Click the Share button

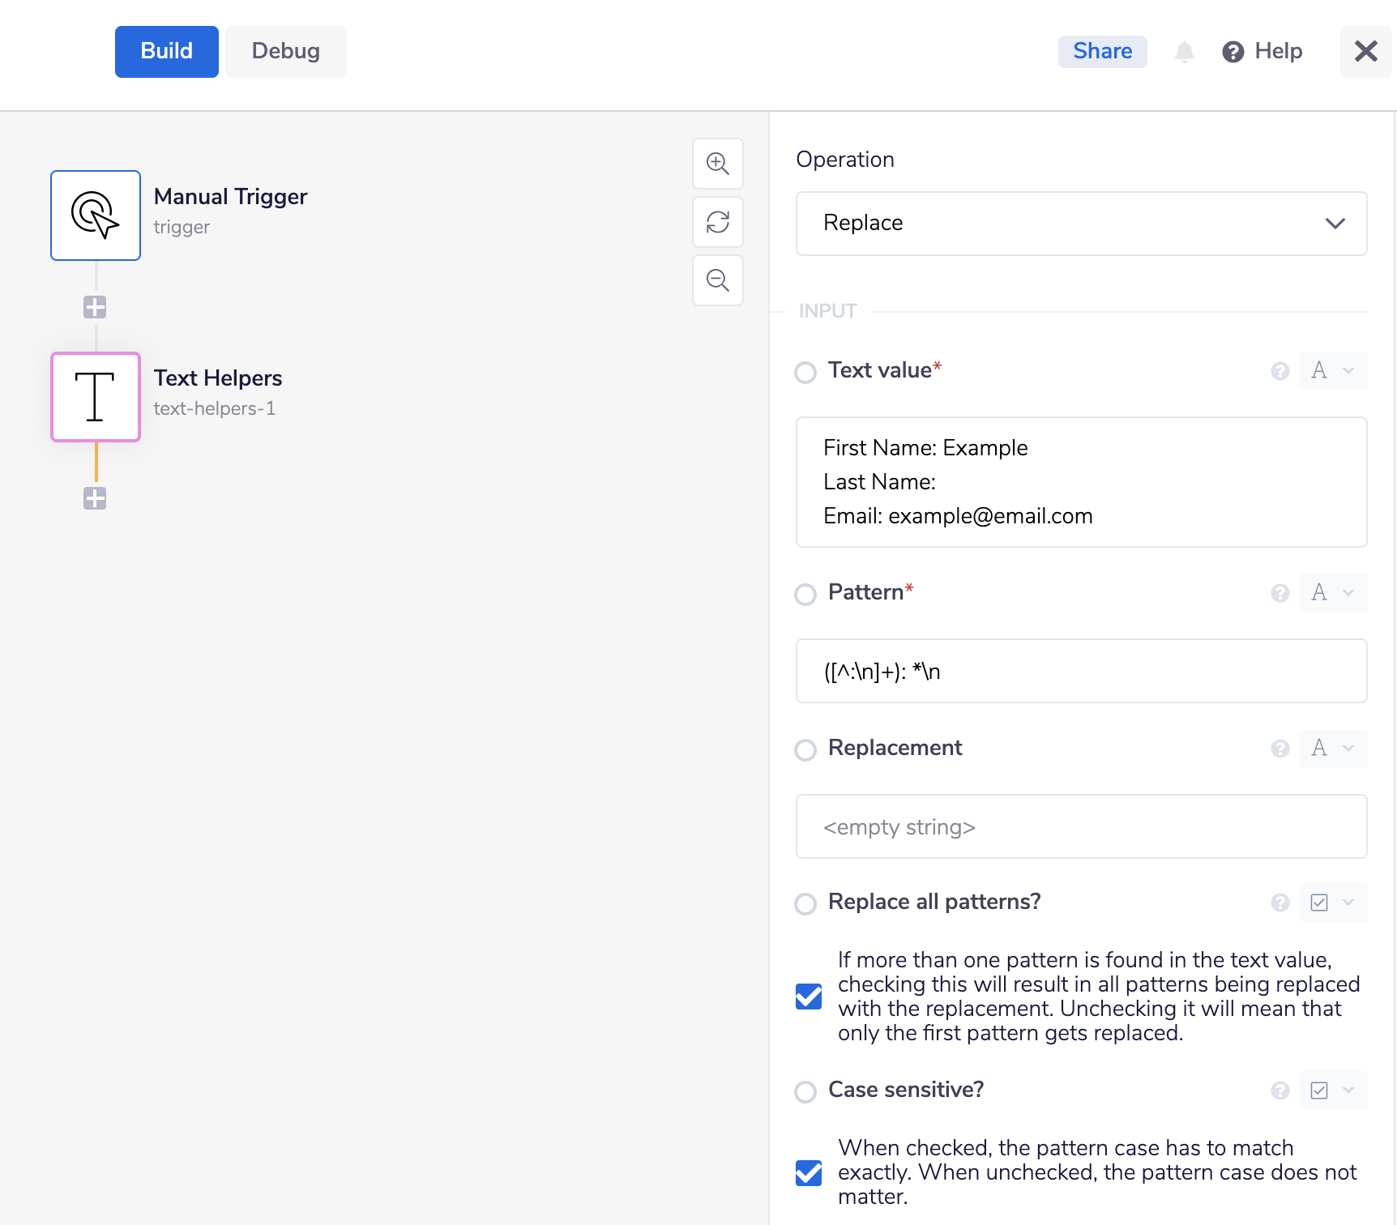(x=1102, y=52)
